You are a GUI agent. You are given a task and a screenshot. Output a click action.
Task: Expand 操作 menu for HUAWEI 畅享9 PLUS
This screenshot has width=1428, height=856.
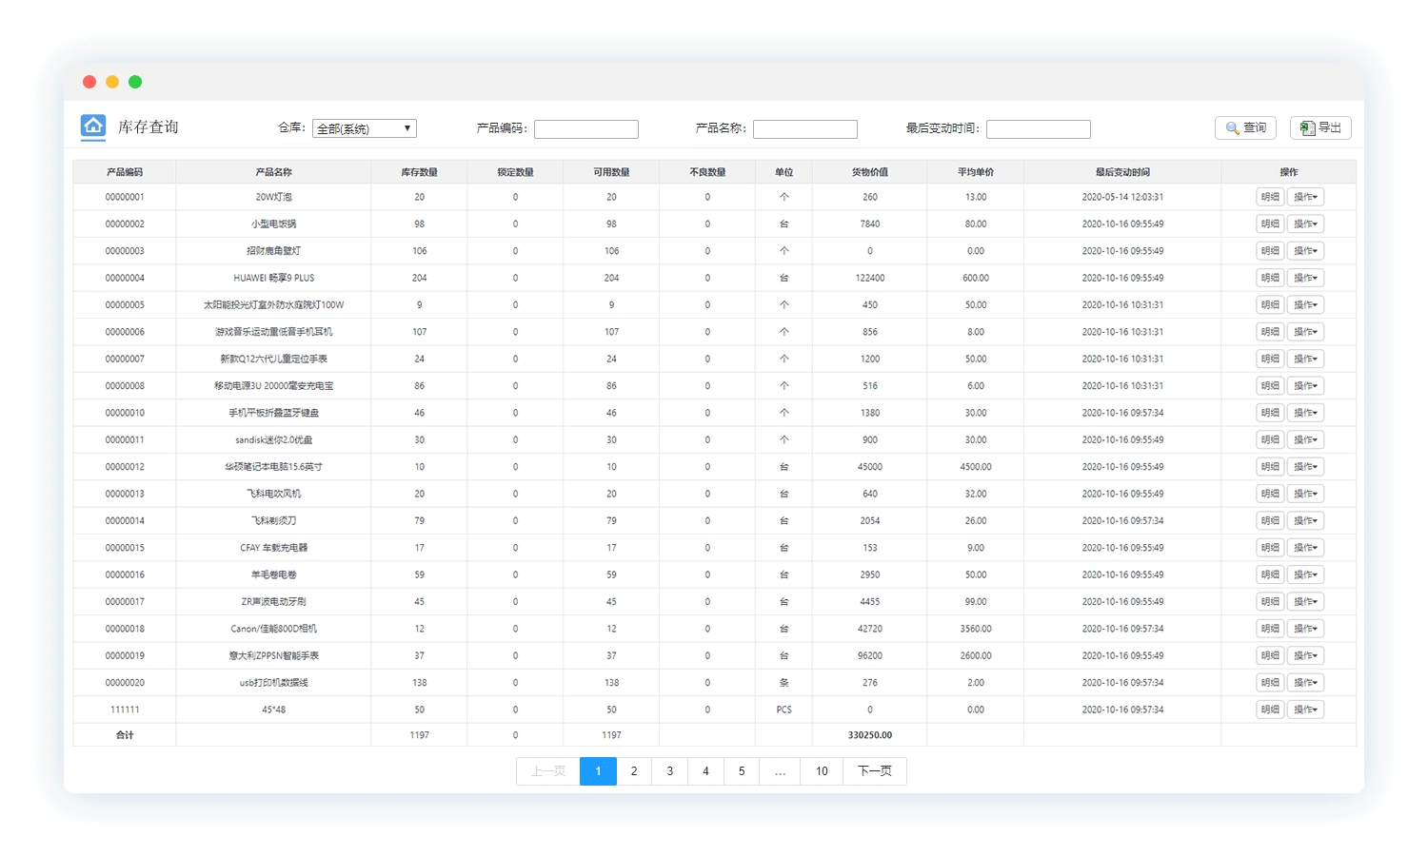(1305, 278)
